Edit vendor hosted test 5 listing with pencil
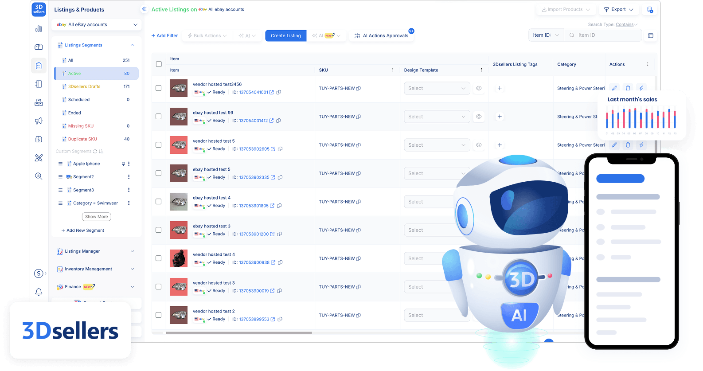This screenshot has width=703, height=371. [x=614, y=145]
